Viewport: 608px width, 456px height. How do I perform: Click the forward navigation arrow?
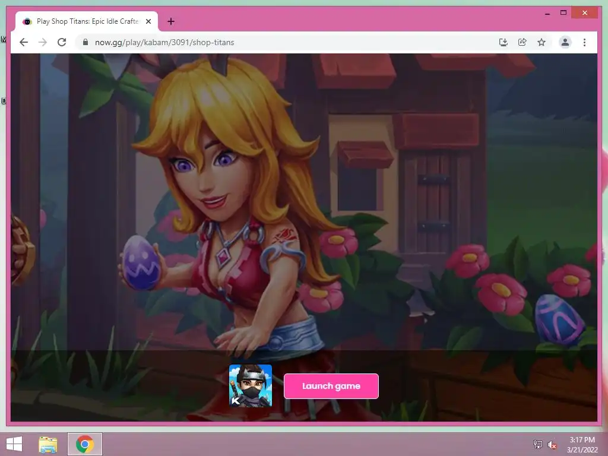tap(43, 42)
